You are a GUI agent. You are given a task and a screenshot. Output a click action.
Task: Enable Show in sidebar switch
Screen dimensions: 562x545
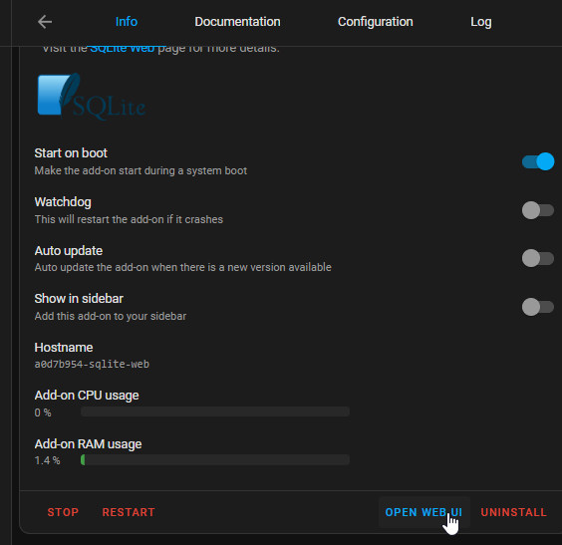click(x=538, y=307)
